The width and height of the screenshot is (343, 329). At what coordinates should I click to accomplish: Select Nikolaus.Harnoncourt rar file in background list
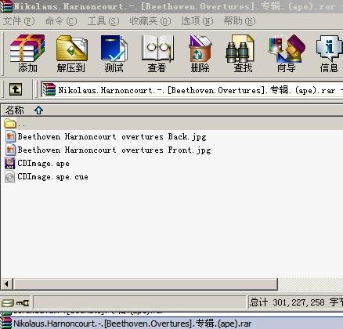132,324
